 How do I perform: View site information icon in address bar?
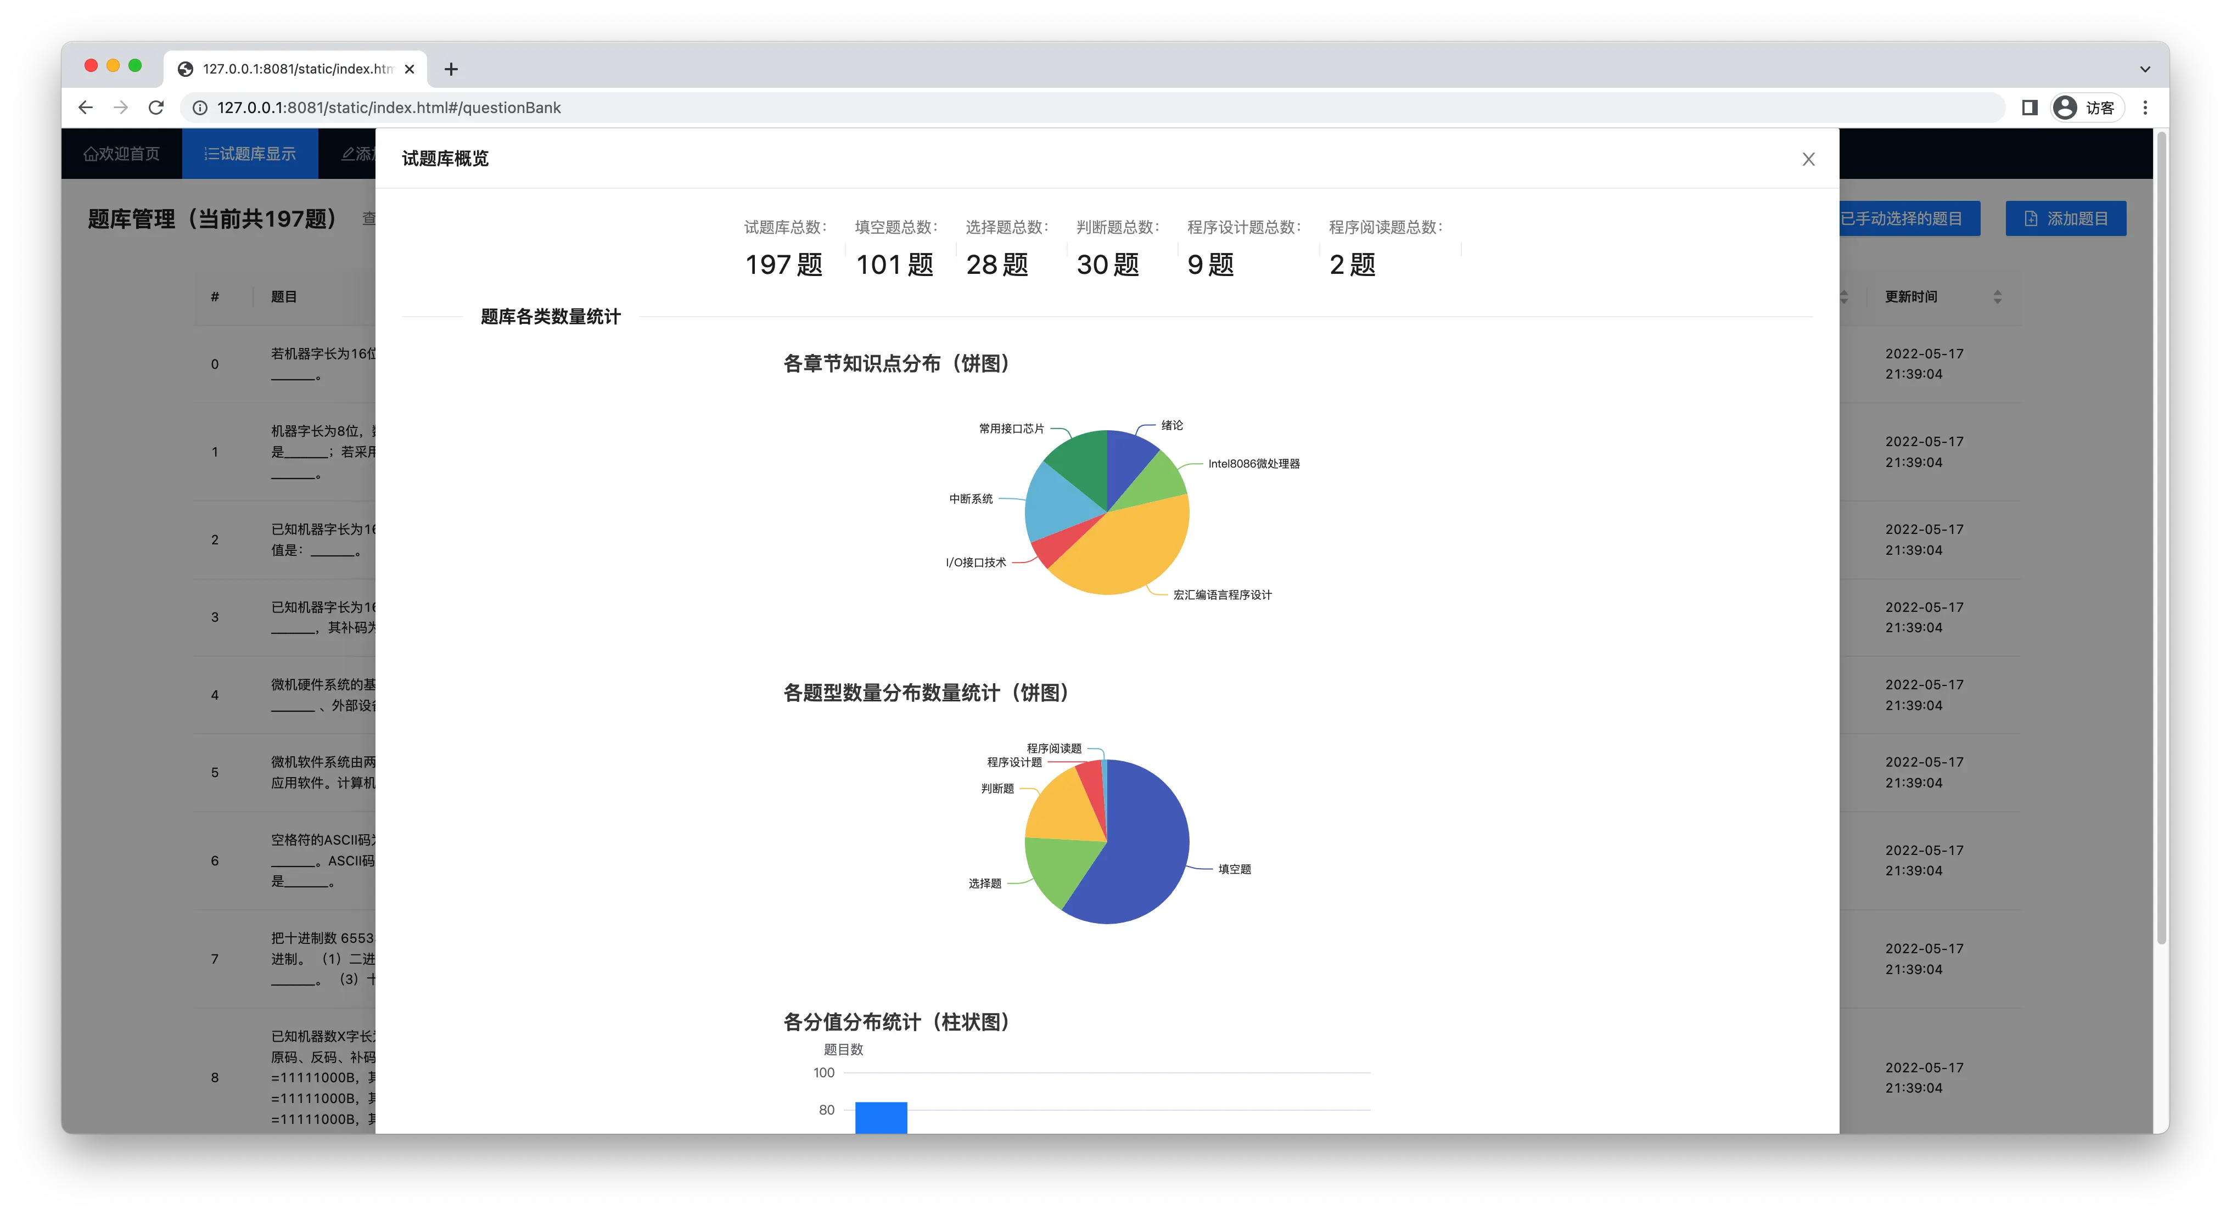199,108
